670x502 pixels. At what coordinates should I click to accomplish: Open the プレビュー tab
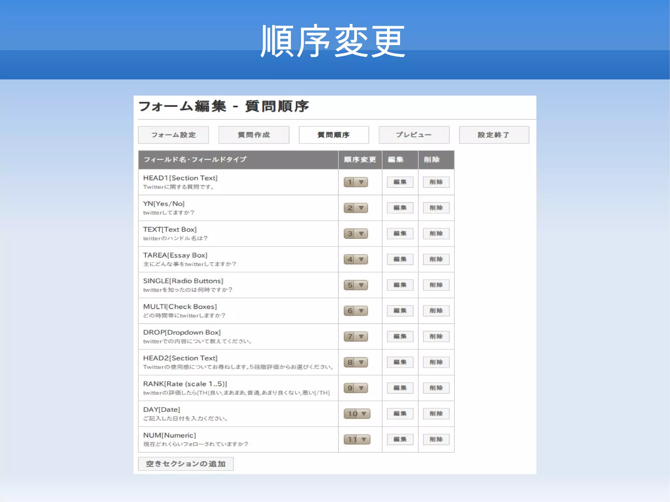click(414, 135)
